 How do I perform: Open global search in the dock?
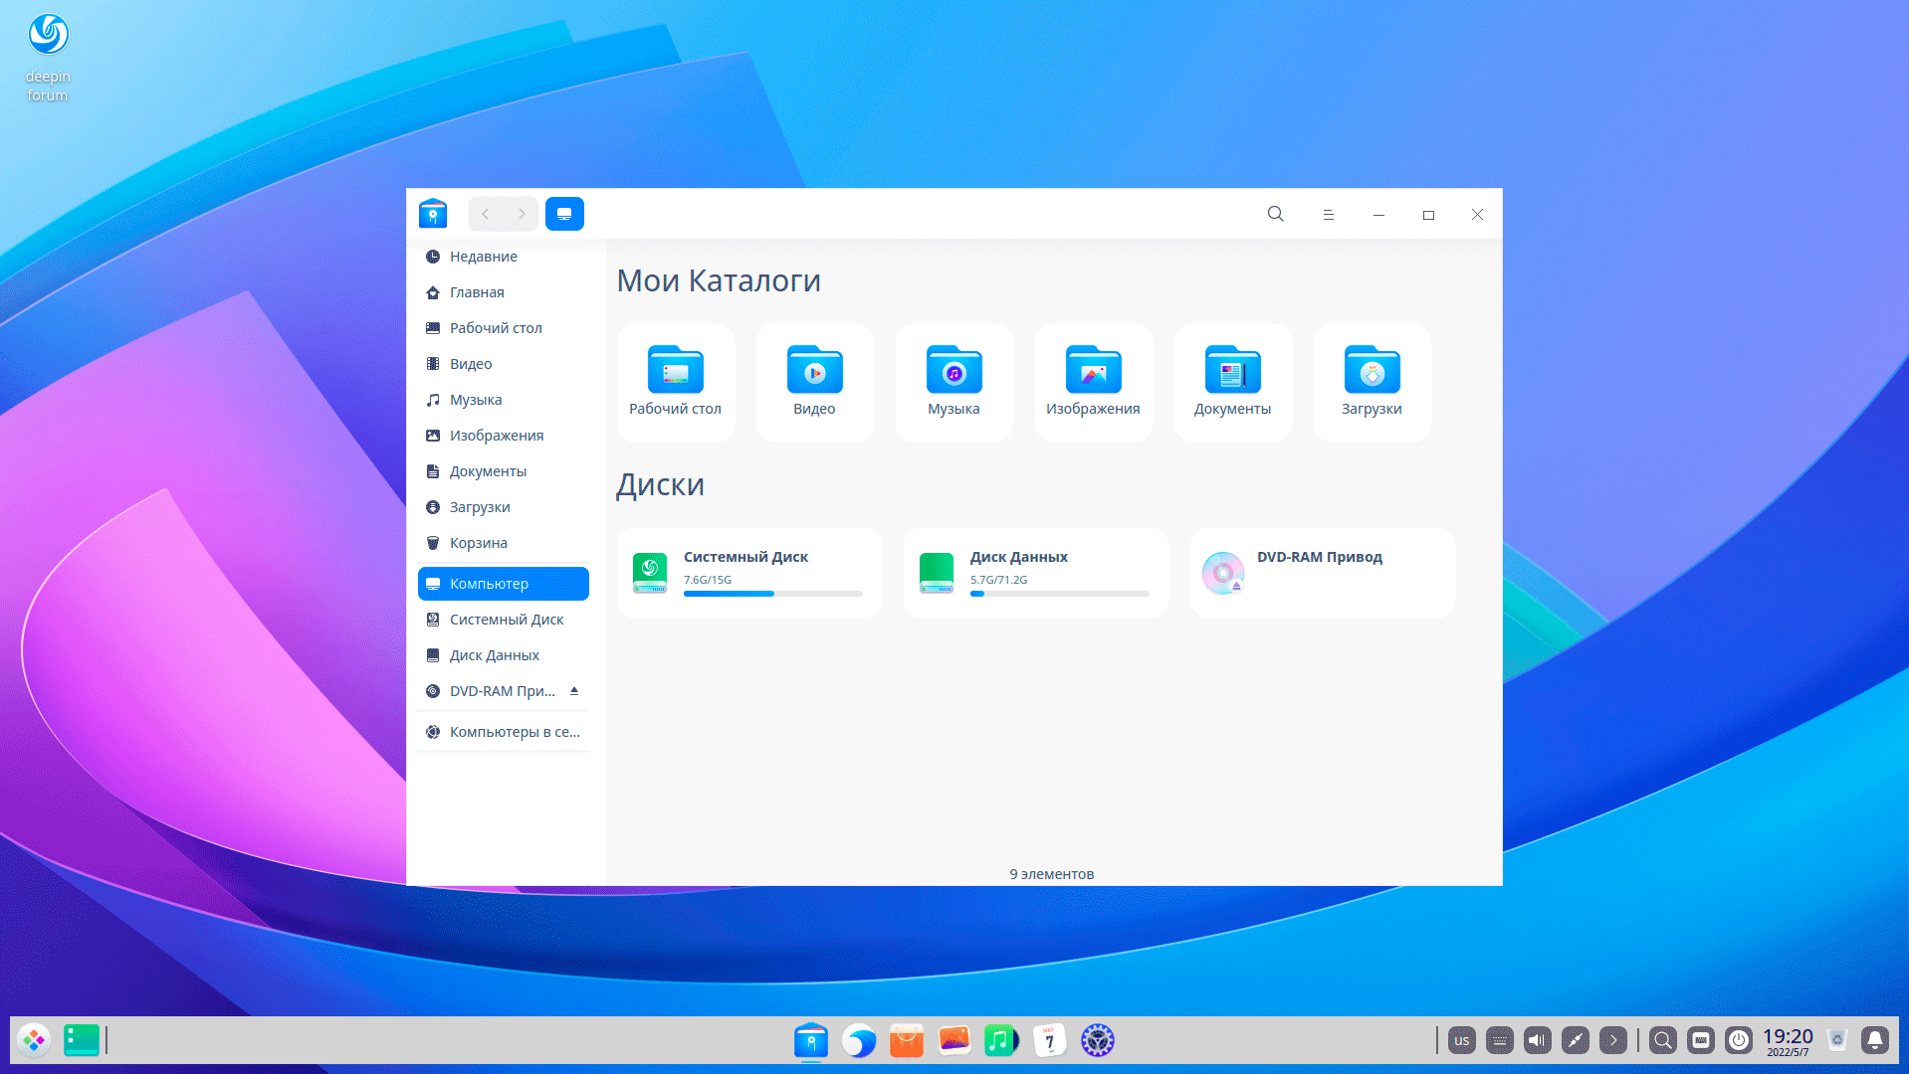[x=1663, y=1040]
